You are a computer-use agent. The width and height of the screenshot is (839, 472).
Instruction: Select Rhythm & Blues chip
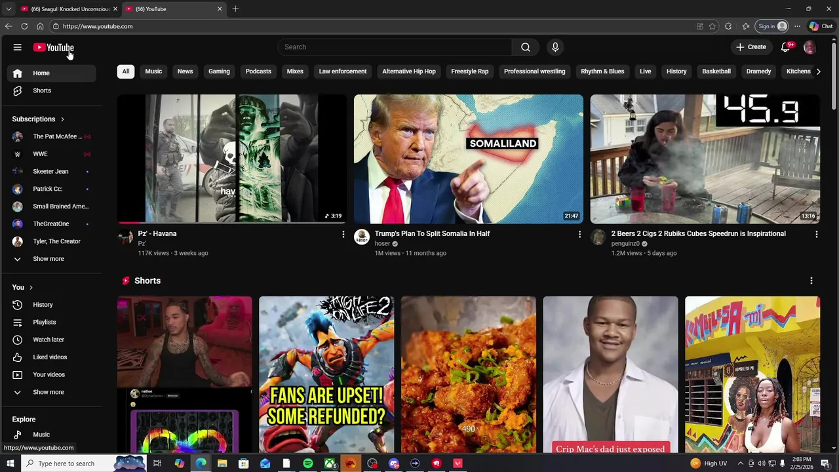[602, 71]
